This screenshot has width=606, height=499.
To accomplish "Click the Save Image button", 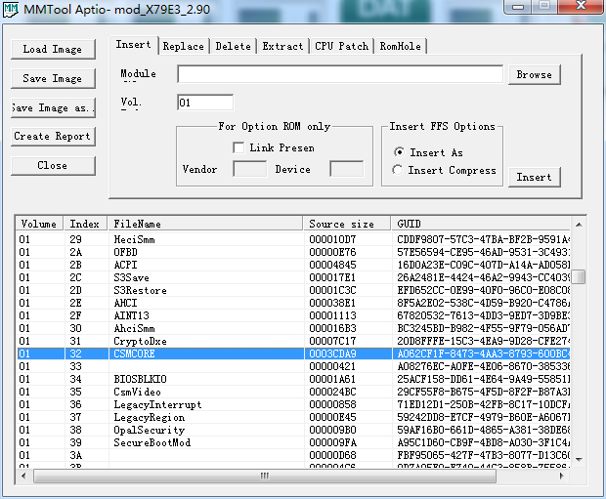I will tap(53, 78).
